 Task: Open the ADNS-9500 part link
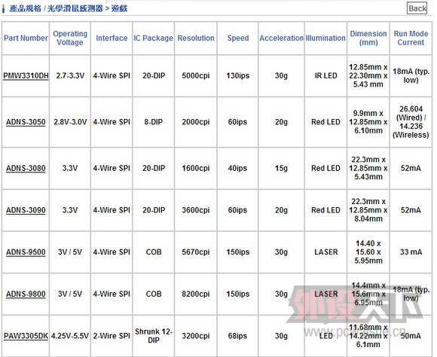(26, 252)
